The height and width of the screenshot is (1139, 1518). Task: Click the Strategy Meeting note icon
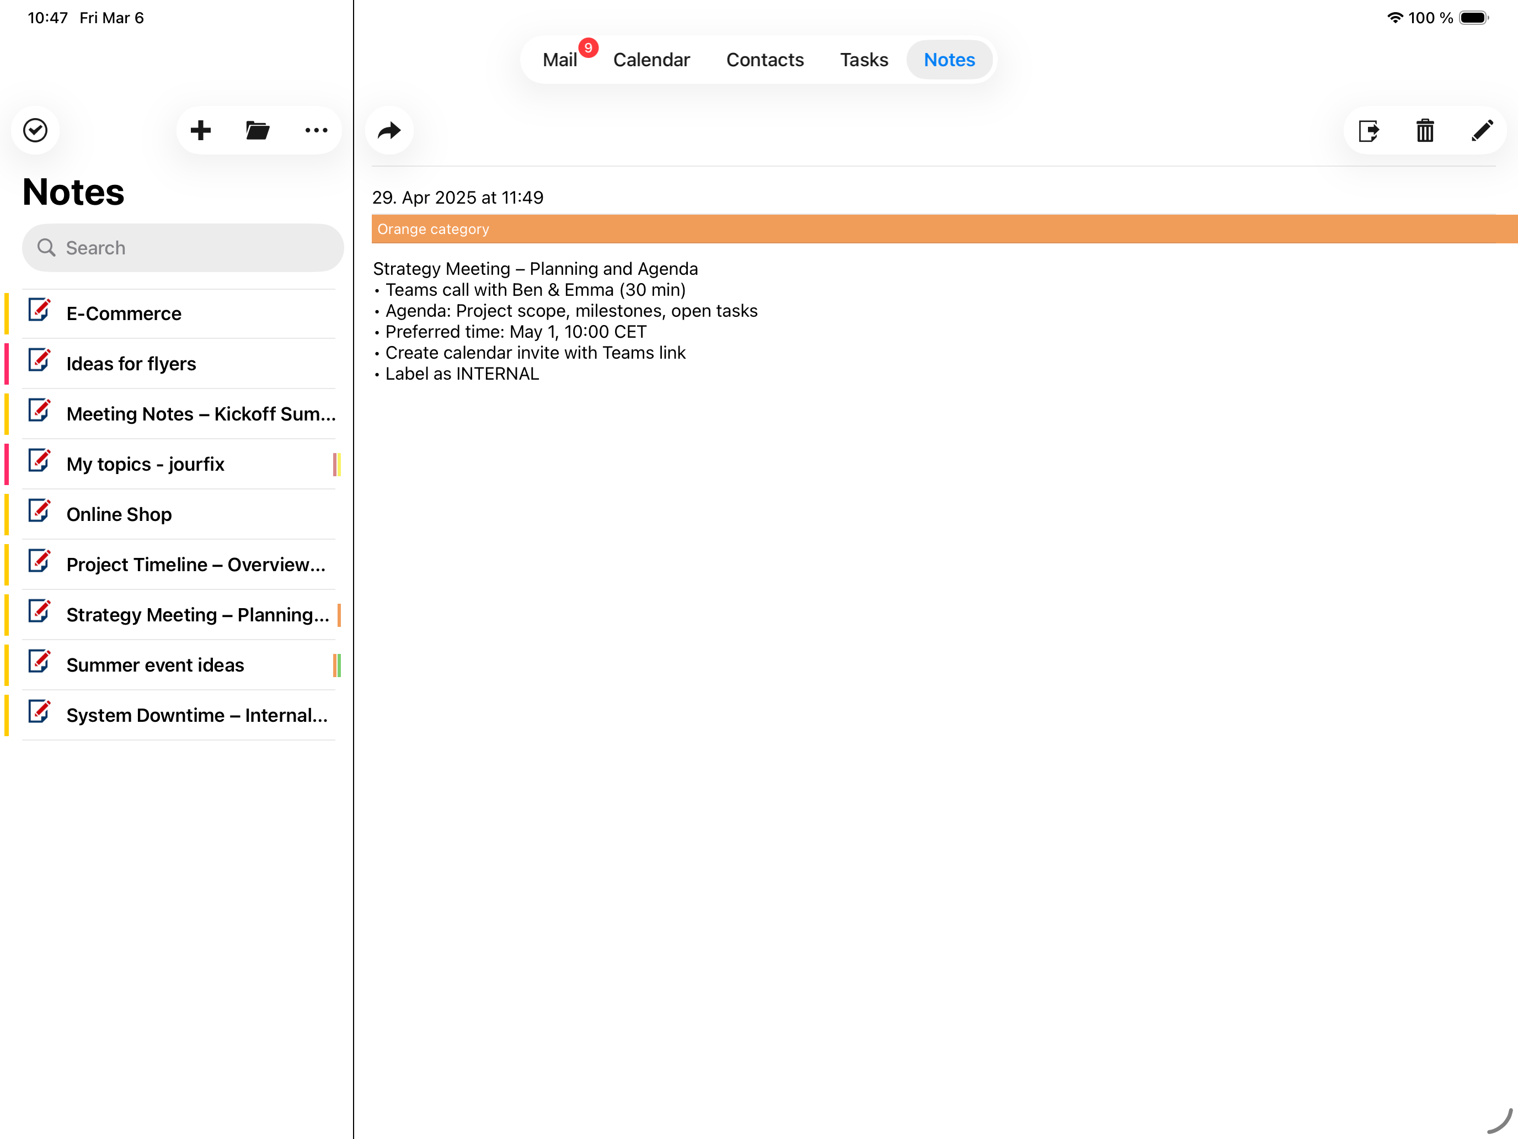(x=40, y=611)
